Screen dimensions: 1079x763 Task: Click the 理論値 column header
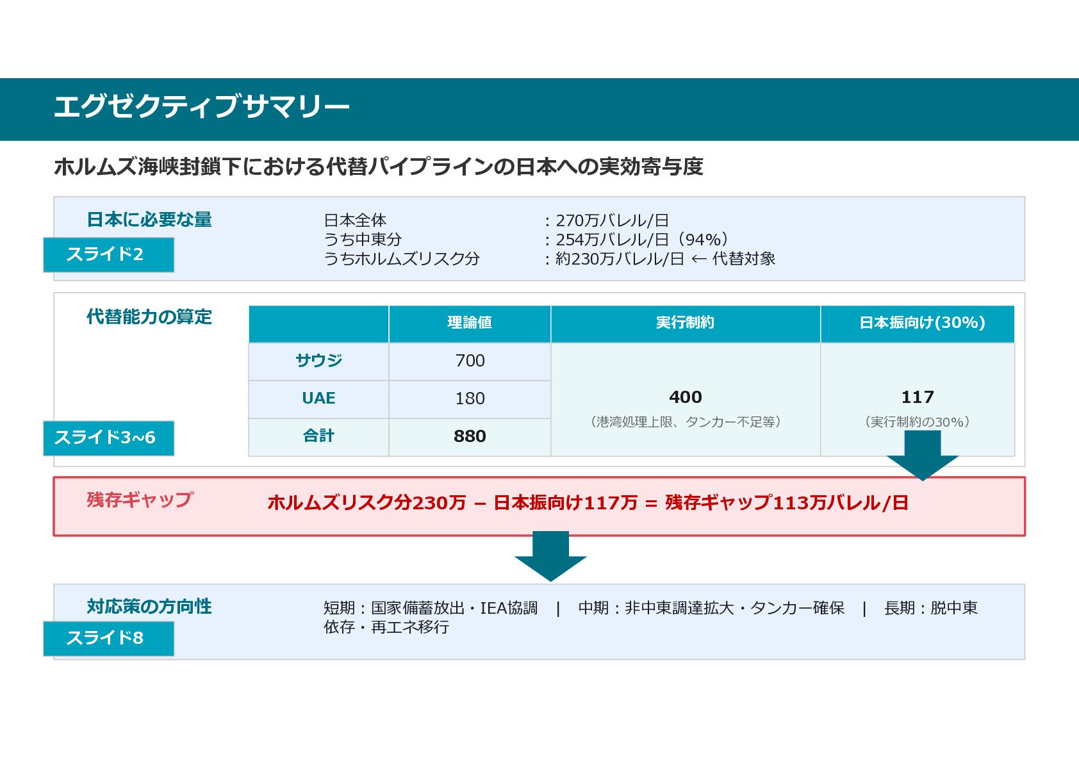coord(470,324)
